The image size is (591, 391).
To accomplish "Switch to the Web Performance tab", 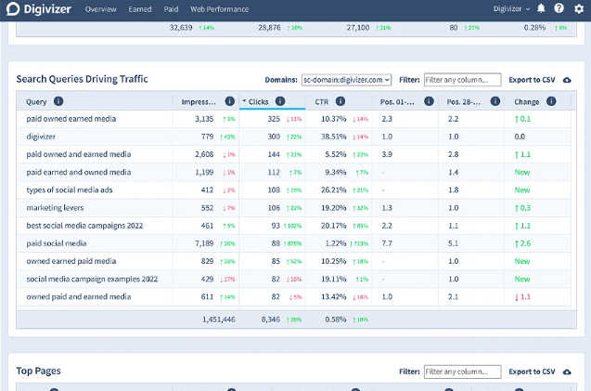I will point(219,9).
